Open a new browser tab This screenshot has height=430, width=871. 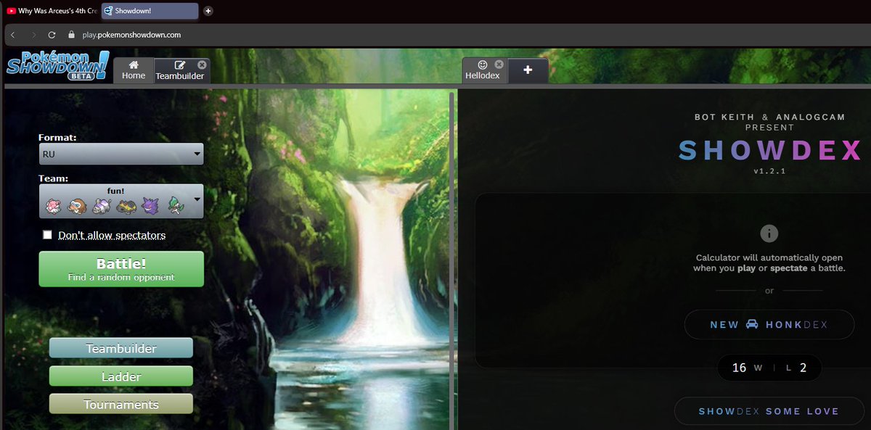pyautogui.click(x=208, y=11)
